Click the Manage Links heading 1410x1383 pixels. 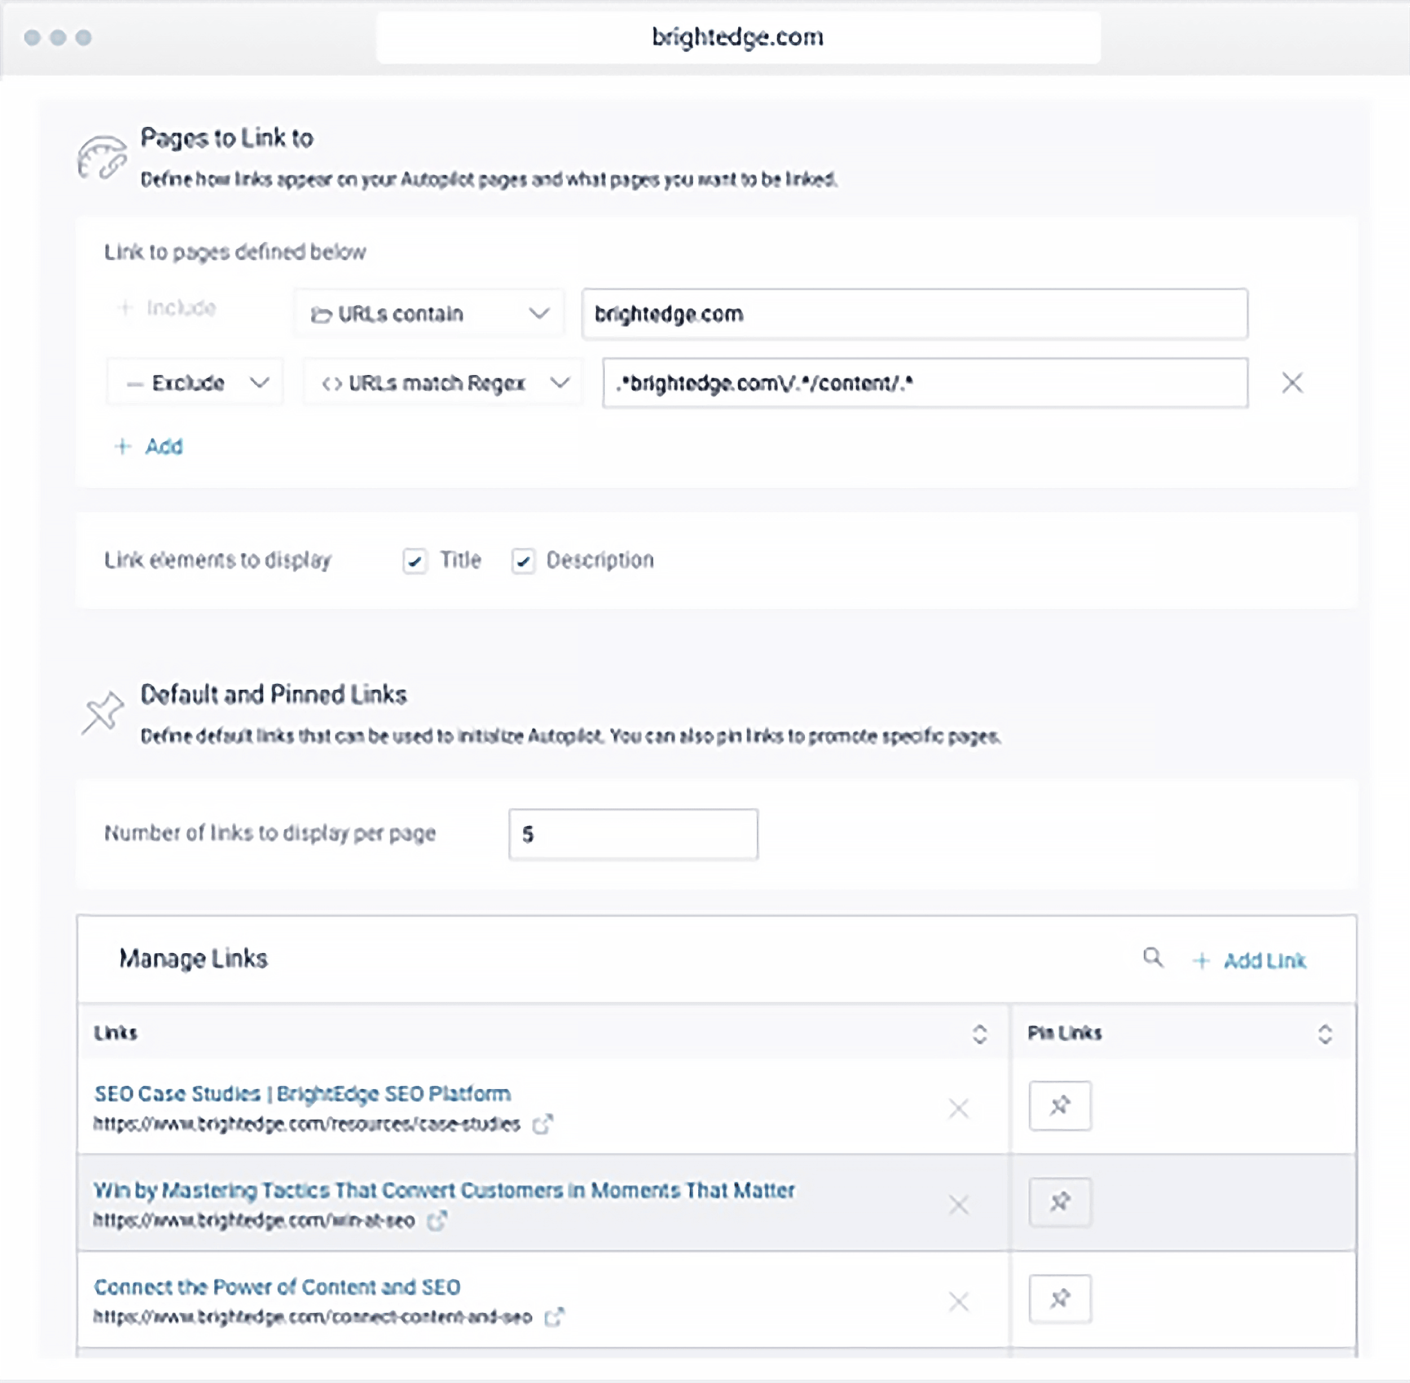tap(193, 959)
